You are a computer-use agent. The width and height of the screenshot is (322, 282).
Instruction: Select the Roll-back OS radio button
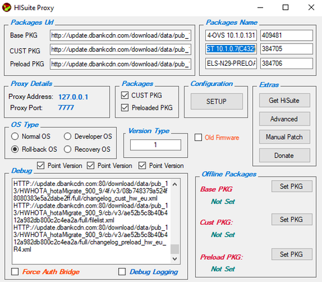coord(15,149)
